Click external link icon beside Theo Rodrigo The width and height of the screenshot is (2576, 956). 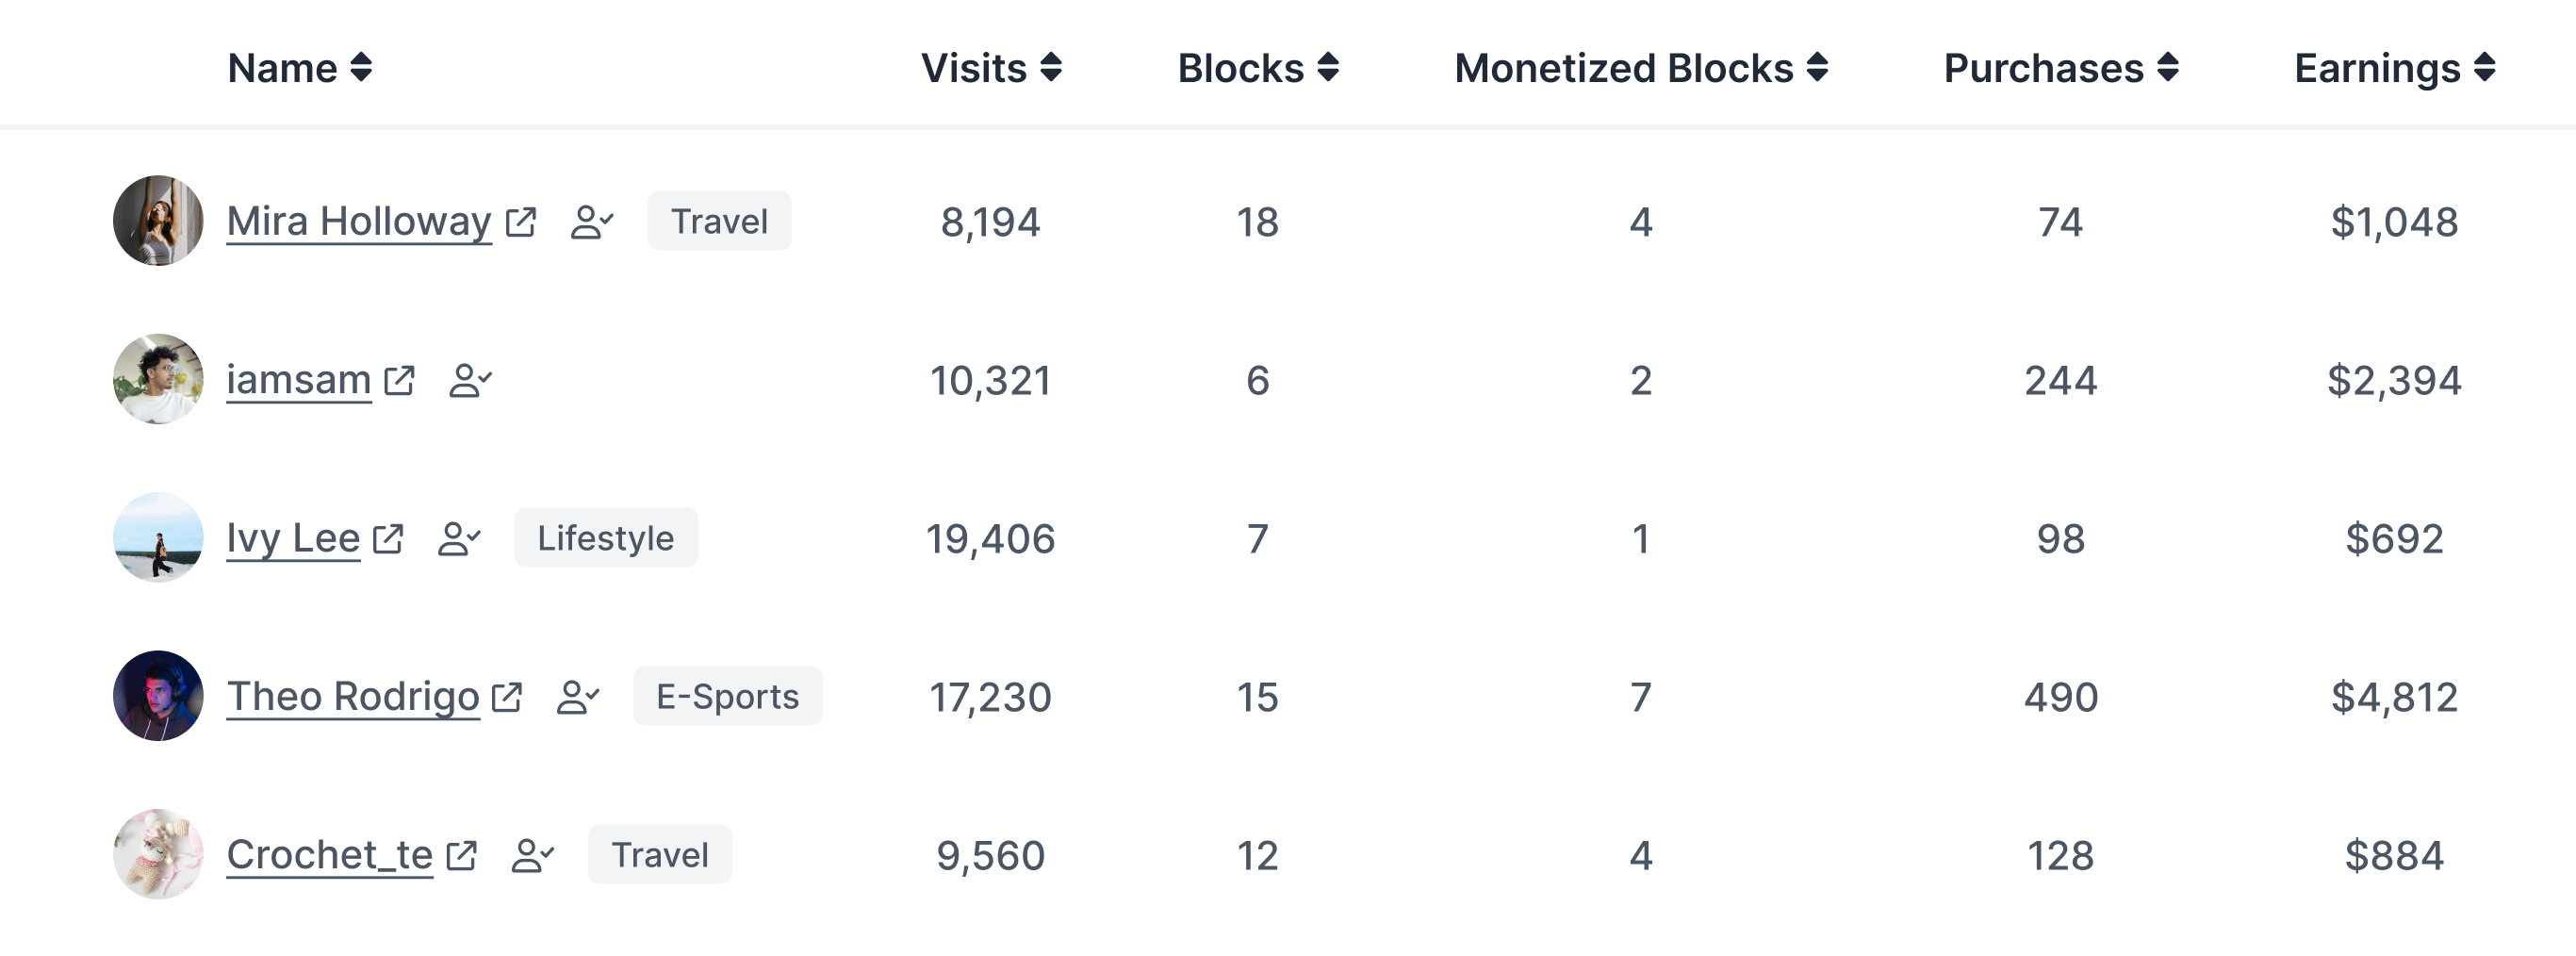coord(507,697)
